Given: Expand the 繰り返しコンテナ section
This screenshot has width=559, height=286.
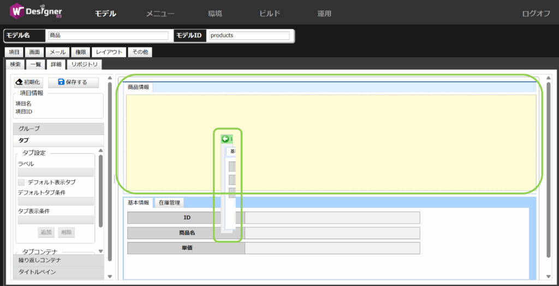Looking at the screenshot, I should [58, 260].
